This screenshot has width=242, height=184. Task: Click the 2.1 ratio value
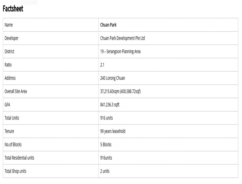tap(102, 65)
